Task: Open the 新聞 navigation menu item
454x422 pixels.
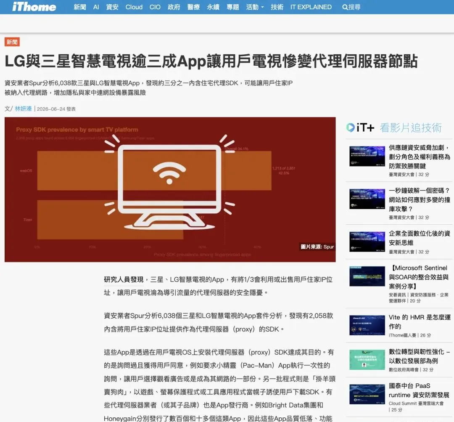Action: click(80, 7)
